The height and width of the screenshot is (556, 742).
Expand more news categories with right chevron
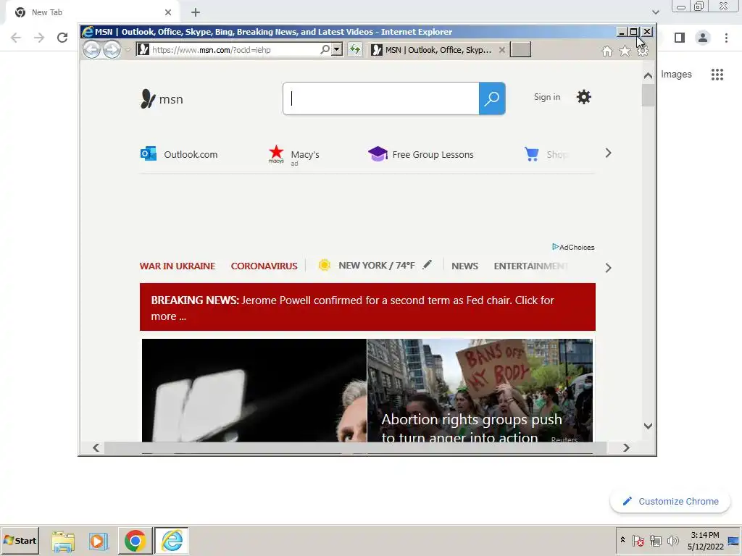[608, 268]
